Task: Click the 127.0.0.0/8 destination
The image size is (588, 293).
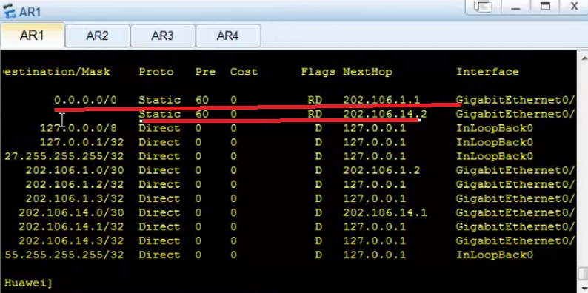Action: 78,128
